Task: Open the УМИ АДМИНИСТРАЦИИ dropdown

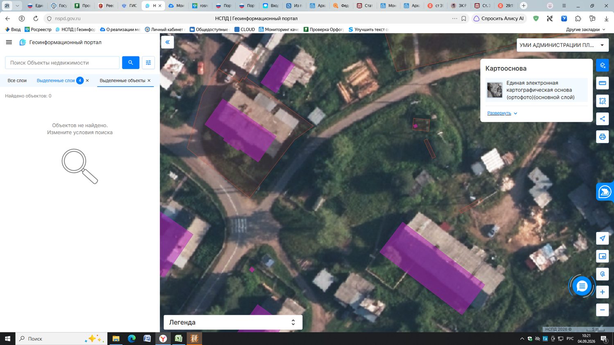Action: coord(563,45)
